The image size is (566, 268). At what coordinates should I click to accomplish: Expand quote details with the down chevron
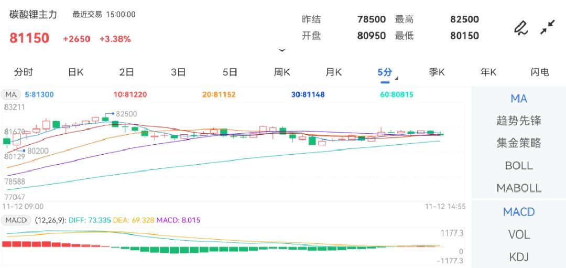(x=282, y=50)
